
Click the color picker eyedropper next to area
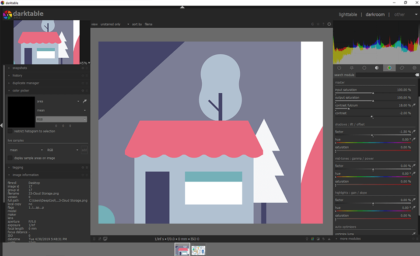[x=85, y=101]
